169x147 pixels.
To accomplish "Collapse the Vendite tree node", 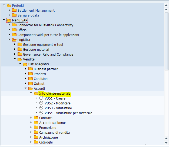I will click(x=15, y=59).
